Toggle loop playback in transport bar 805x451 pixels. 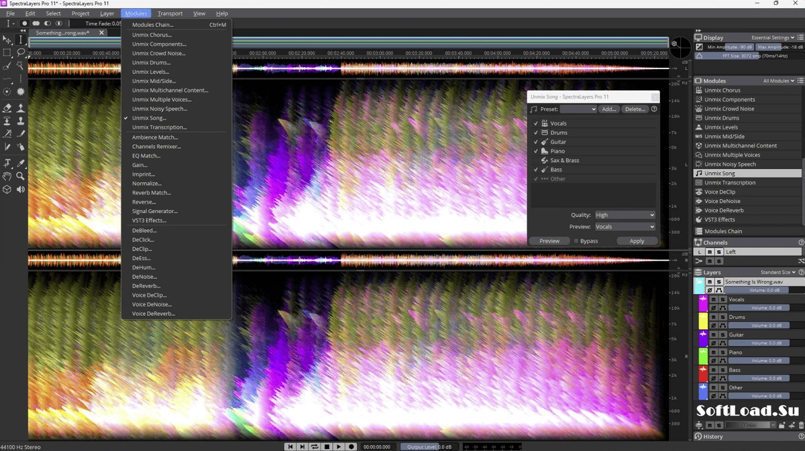[314, 447]
